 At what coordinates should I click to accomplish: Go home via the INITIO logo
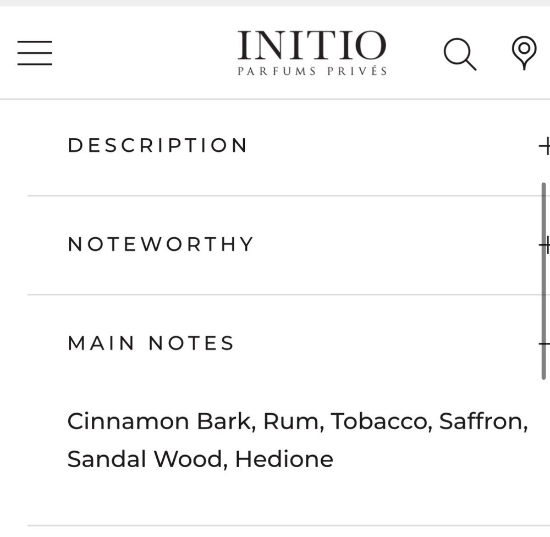(312, 46)
